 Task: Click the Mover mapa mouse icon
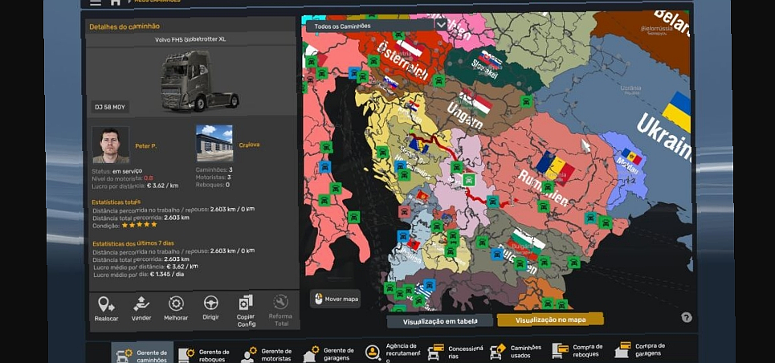pyautogui.click(x=319, y=300)
